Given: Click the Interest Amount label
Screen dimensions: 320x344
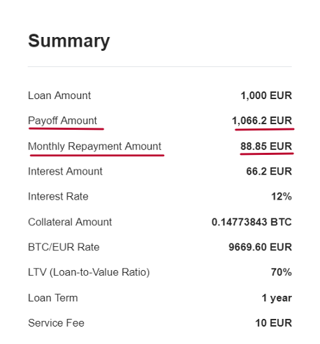Looking at the screenshot, I should point(65,172).
